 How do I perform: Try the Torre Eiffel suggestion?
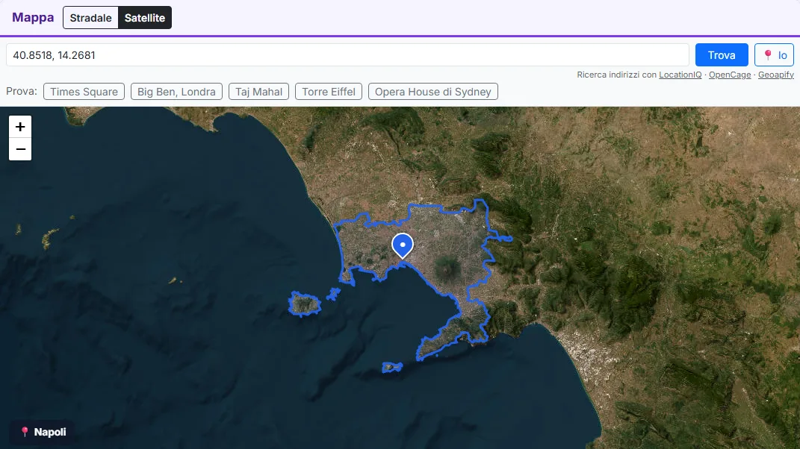point(329,92)
